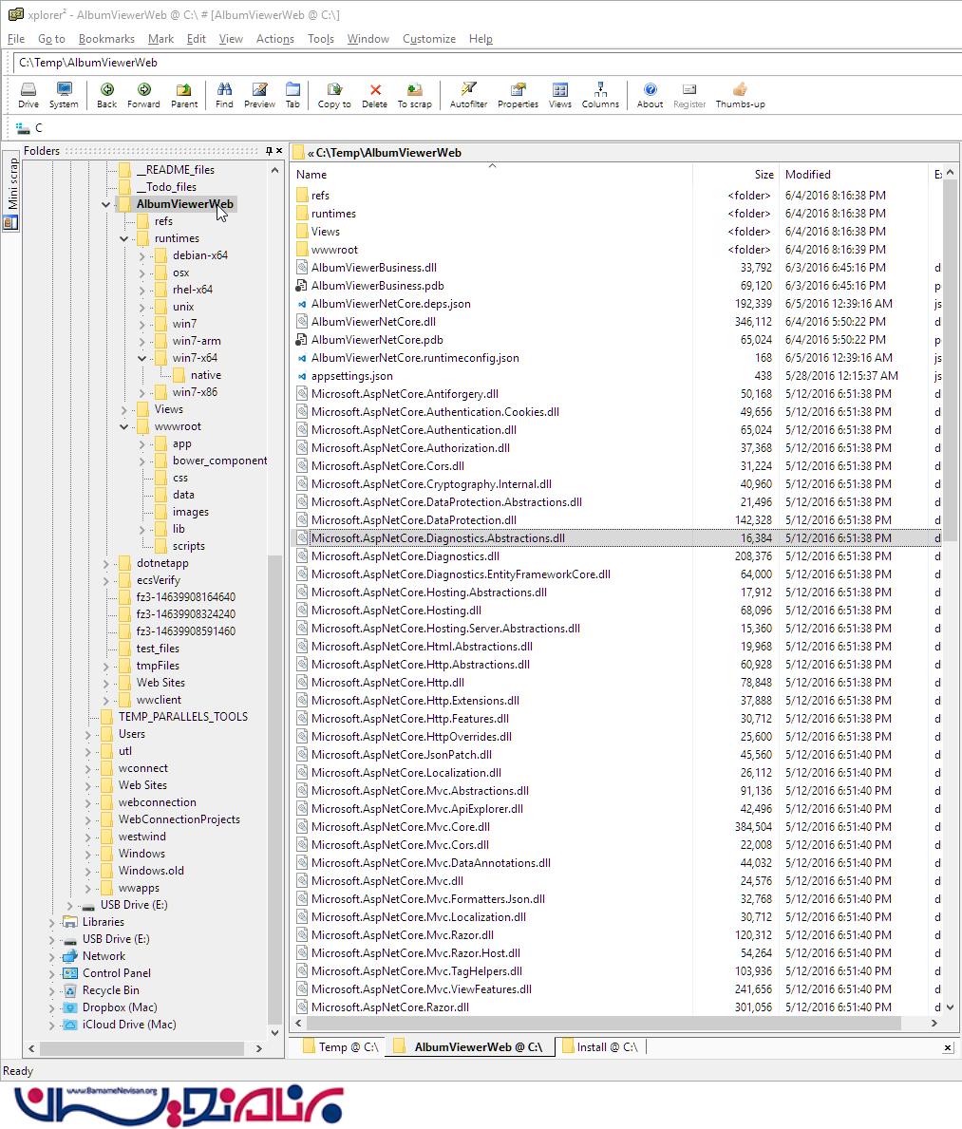Viewport: 962px width, 1129px height.
Task: Collapse the wwwroot tree node
Action: [123, 426]
